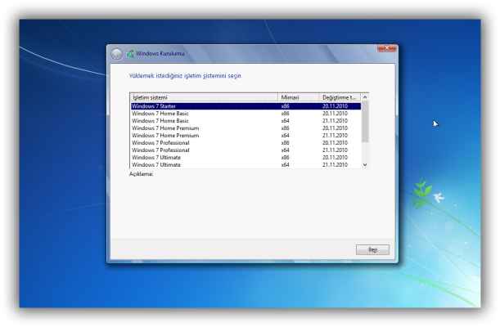Select Windows 7 Home Basic x64 row

pyautogui.click(x=245, y=121)
